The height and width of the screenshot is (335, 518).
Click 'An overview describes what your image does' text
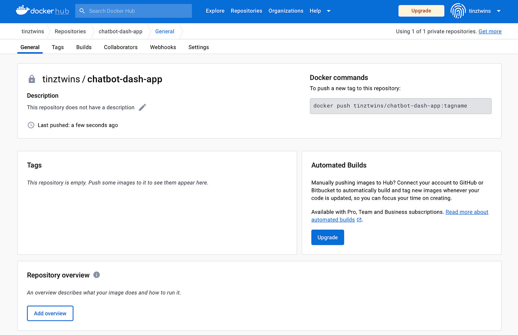click(x=104, y=293)
